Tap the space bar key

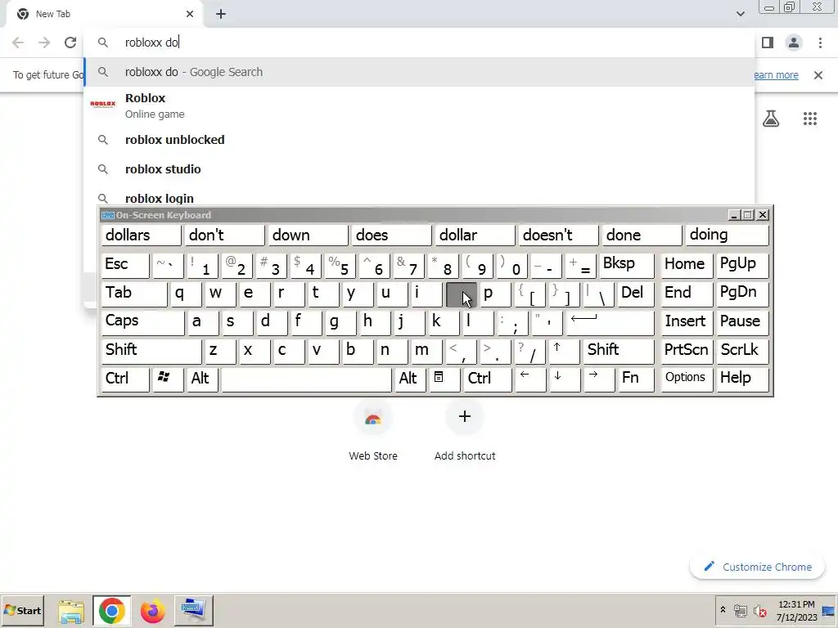(x=306, y=379)
